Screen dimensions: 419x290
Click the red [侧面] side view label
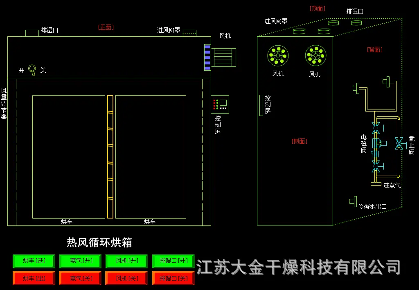(299, 141)
